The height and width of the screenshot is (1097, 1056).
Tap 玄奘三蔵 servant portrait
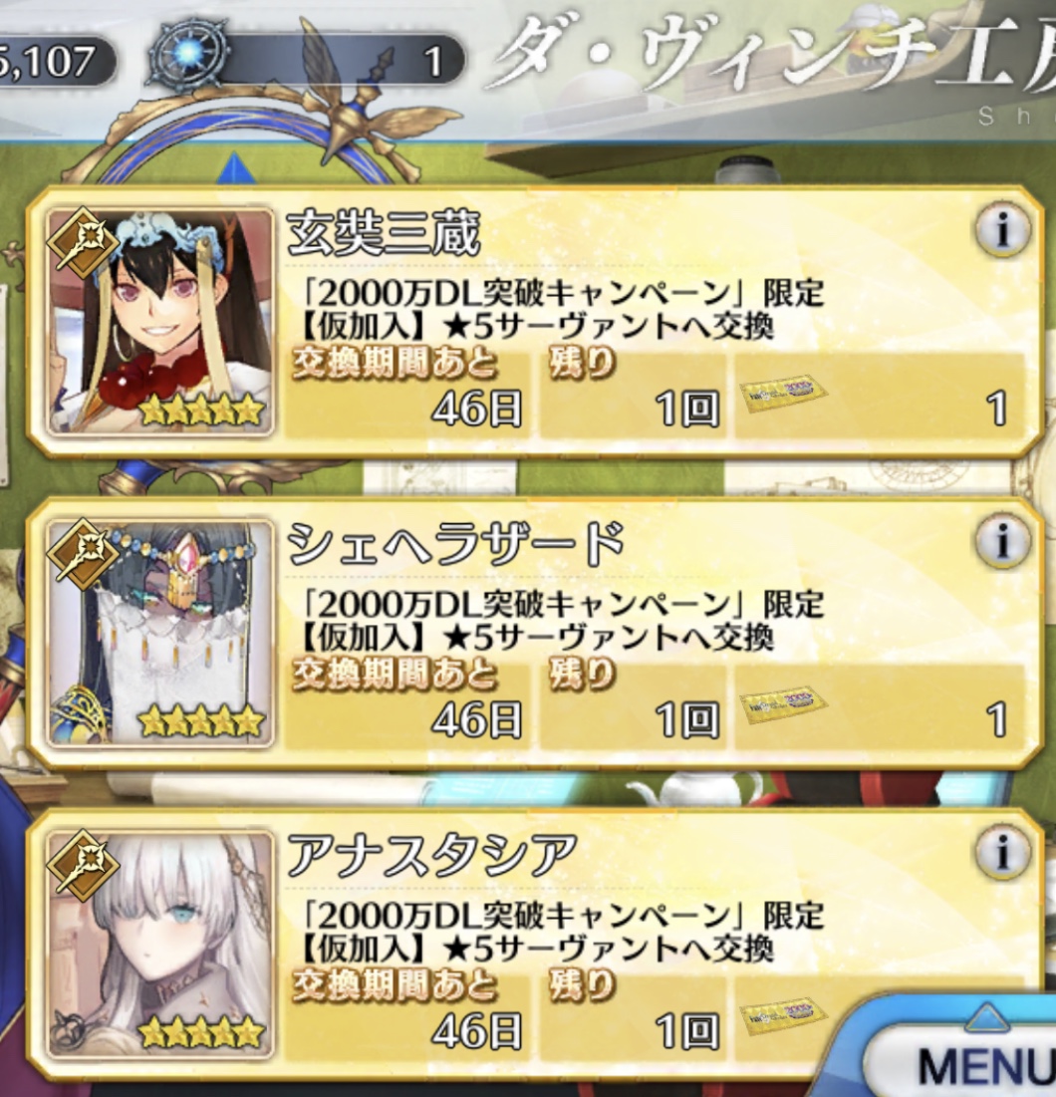pyautogui.click(x=160, y=321)
